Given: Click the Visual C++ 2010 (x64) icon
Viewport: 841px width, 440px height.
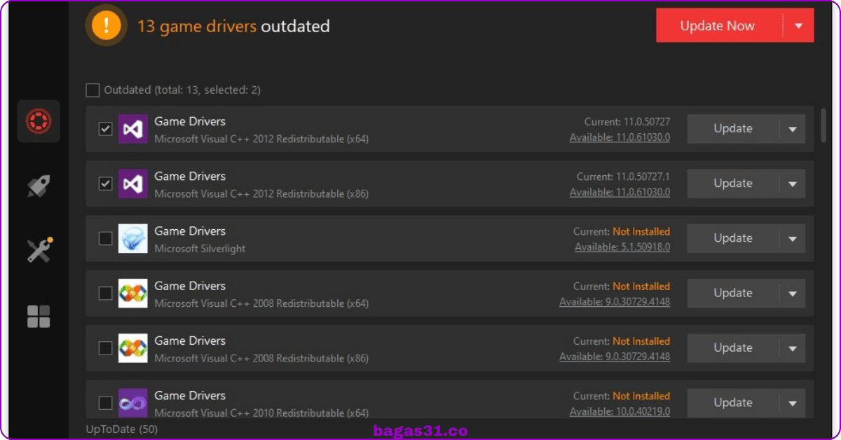Looking at the screenshot, I should point(133,402).
